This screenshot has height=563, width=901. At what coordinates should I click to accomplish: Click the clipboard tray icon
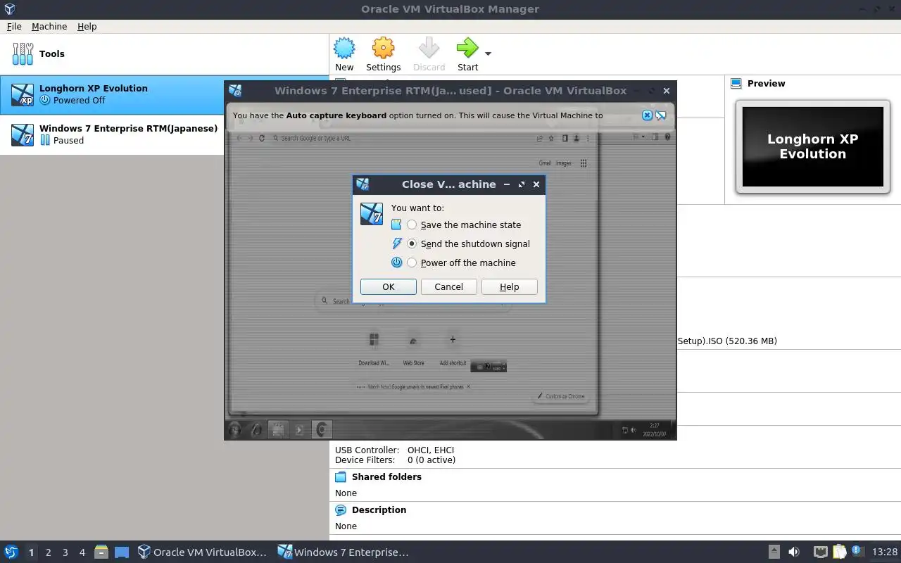click(x=839, y=552)
